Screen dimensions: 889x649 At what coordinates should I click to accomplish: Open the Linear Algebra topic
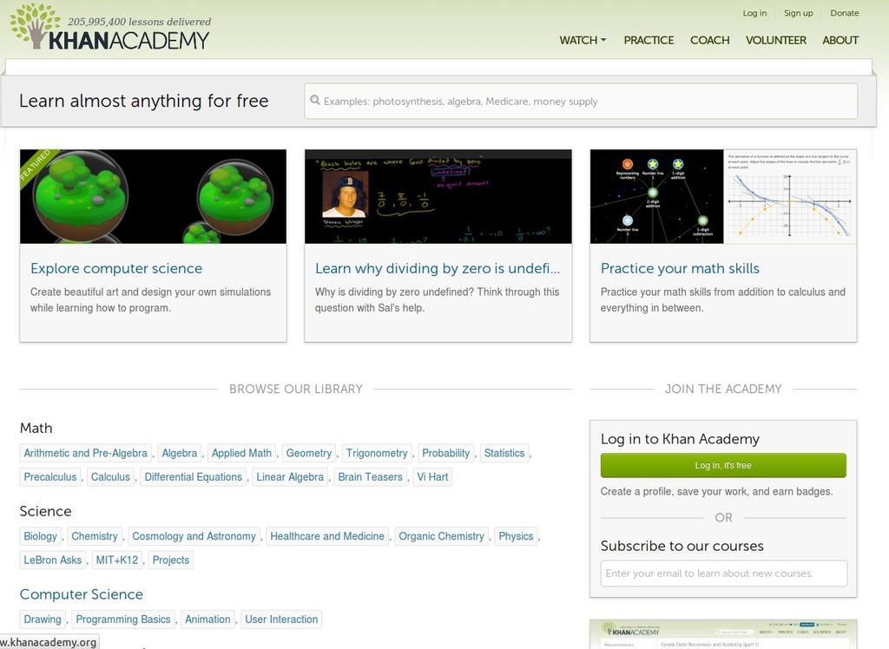290,476
